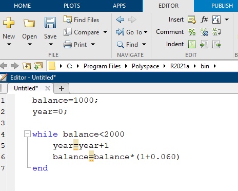The height and width of the screenshot is (191, 238).
Task: Add a new editor tab with plus
Action: coord(62,88)
